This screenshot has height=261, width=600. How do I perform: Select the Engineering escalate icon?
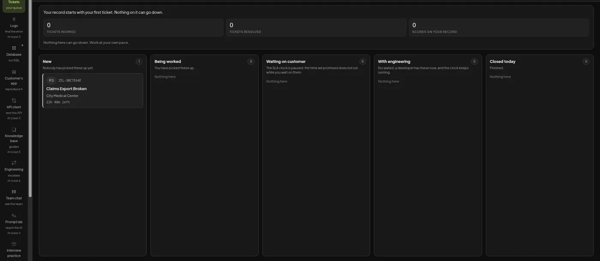[x=14, y=163]
